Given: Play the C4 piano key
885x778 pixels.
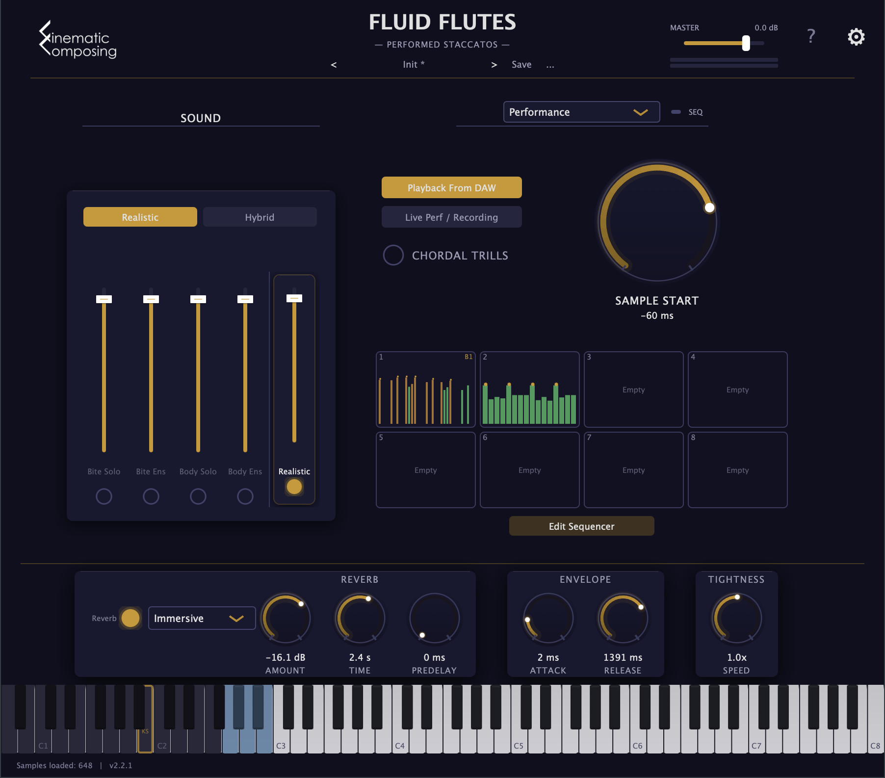Looking at the screenshot, I should 401,742.
